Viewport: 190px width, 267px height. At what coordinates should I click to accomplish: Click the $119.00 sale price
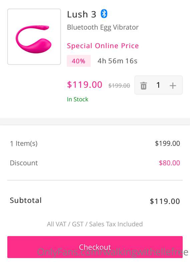(x=85, y=85)
